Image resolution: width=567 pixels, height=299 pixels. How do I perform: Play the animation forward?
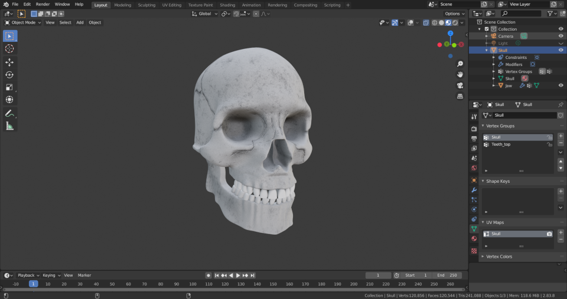(x=238, y=275)
